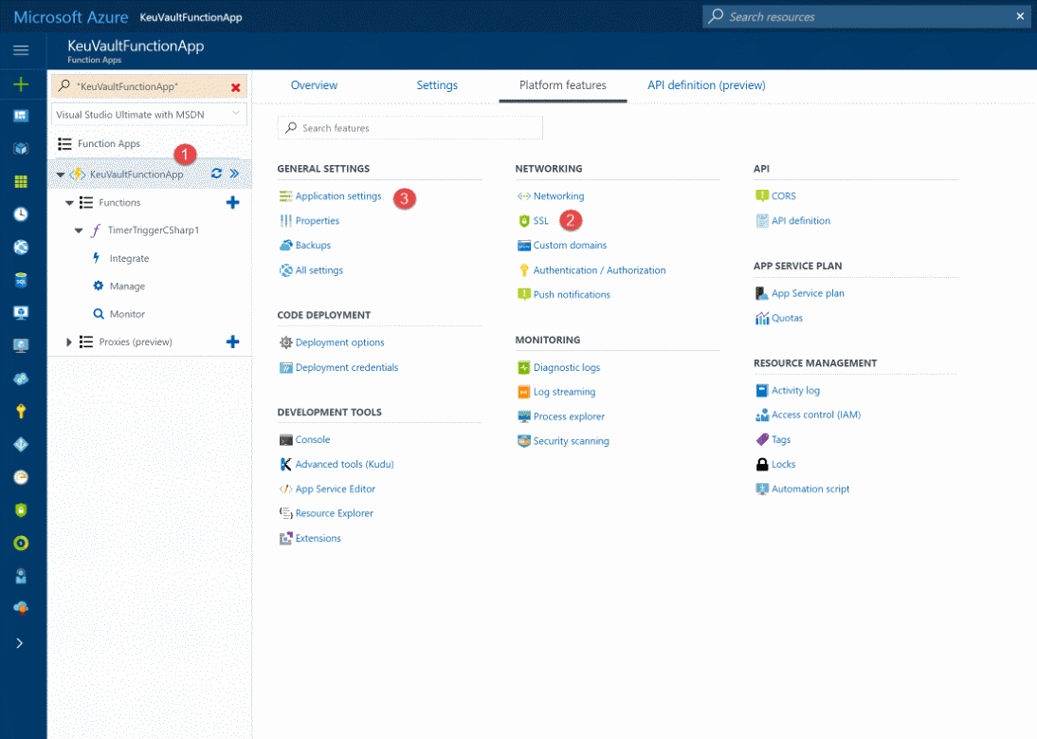
Task: Select the Platform features tab
Action: [x=563, y=85]
